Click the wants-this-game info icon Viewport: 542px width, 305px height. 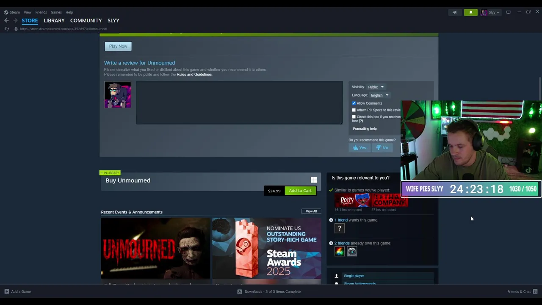(331, 220)
